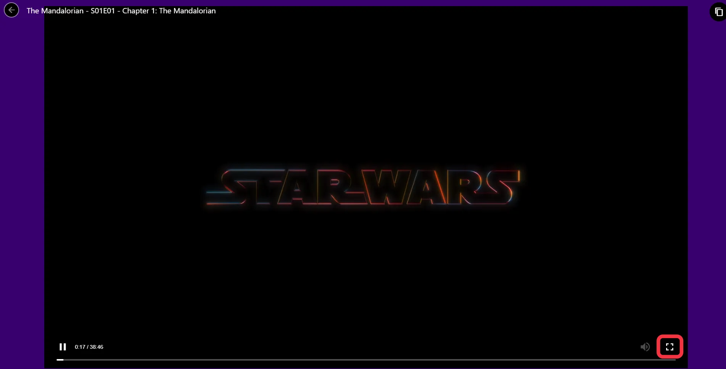Enter fullscreen mode
This screenshot has height=369, width=726.
(x=670, y=347)
